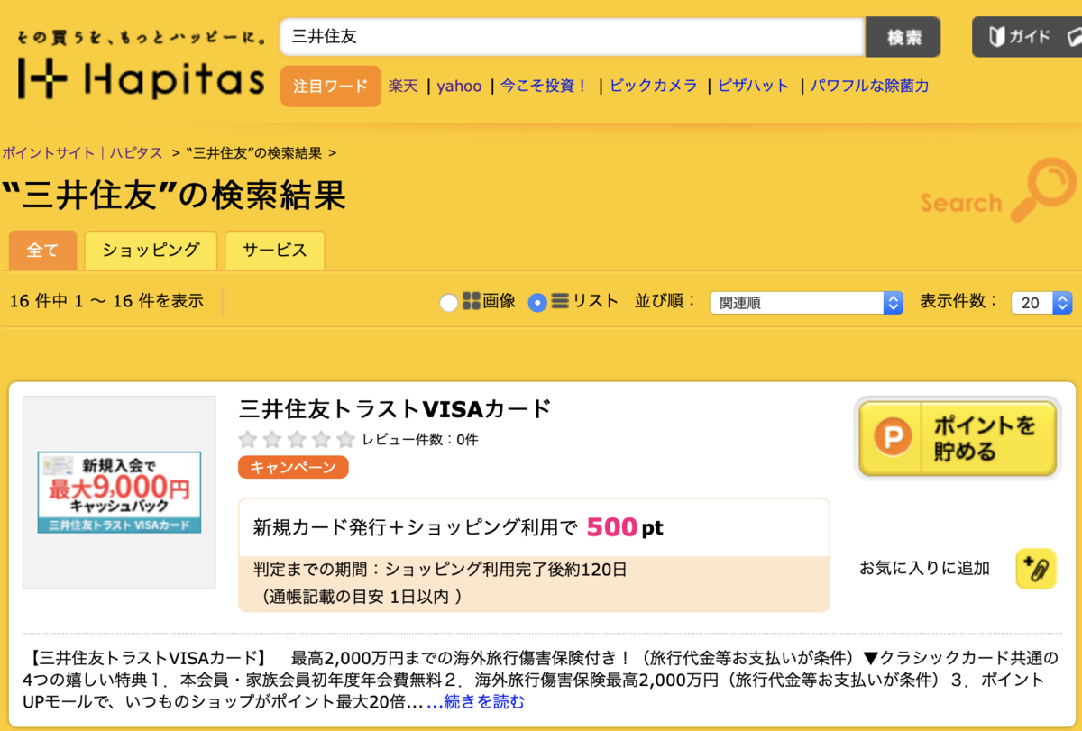The image size is (1082, 731).
Task: Click the パワフルな除菌力 link
Action: pyautogui.click(x=869, y=87)
